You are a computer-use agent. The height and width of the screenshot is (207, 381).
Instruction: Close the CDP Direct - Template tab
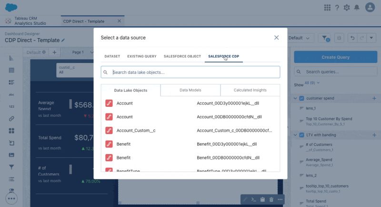[x=120, y=21]
